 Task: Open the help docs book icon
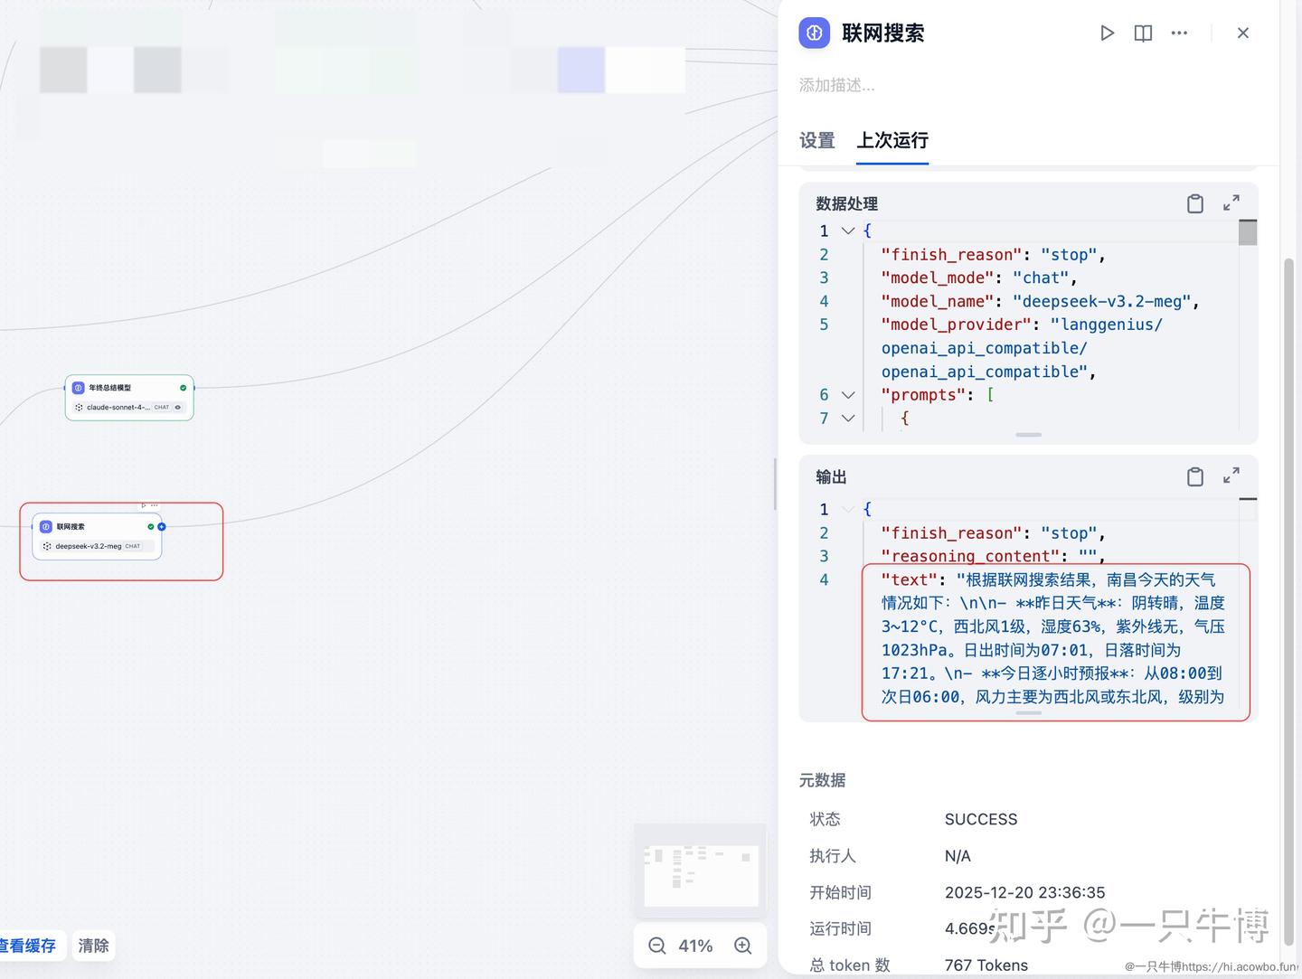pyautogui.click(x=1143, y=33)
